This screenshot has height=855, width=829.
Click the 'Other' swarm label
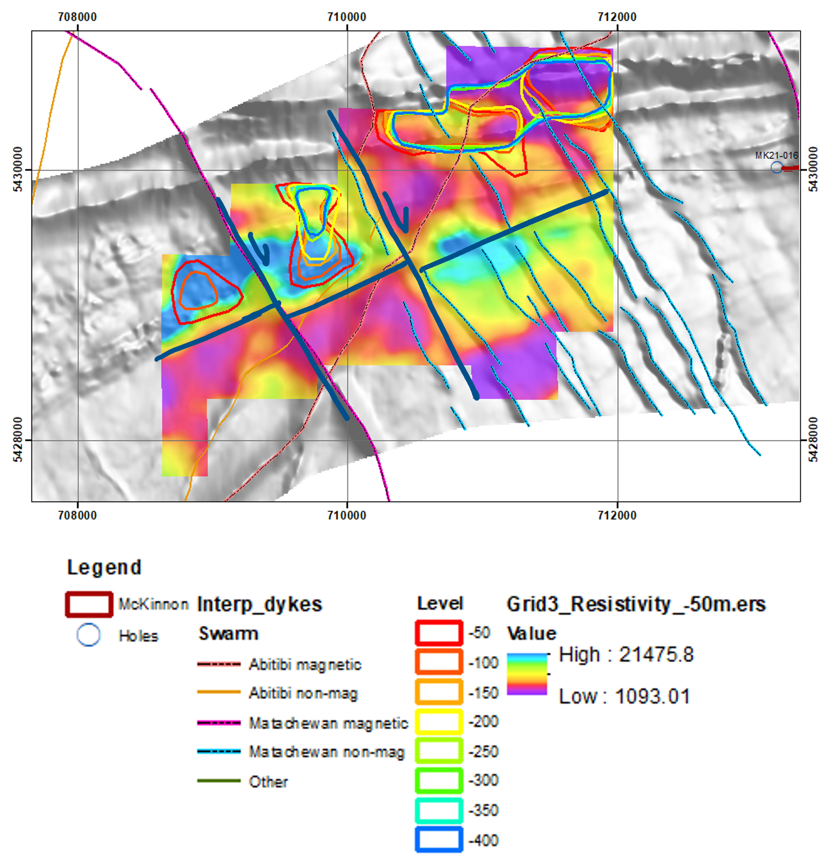pyautogui.click(x=269, y=781)
